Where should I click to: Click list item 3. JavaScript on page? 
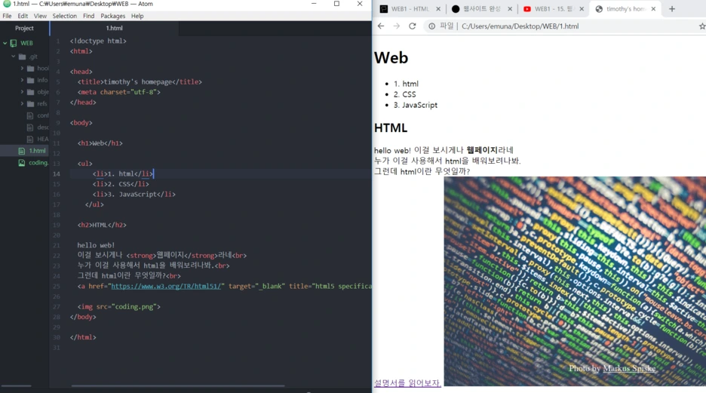tap(415, 105)
